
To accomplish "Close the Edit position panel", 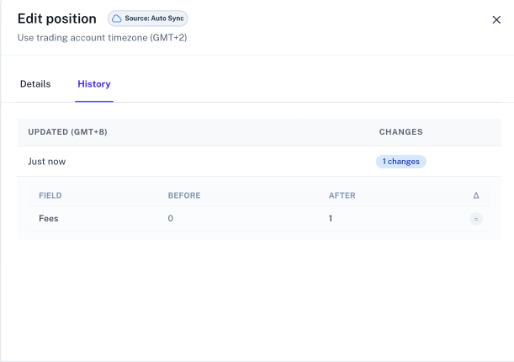I will 496,19.
